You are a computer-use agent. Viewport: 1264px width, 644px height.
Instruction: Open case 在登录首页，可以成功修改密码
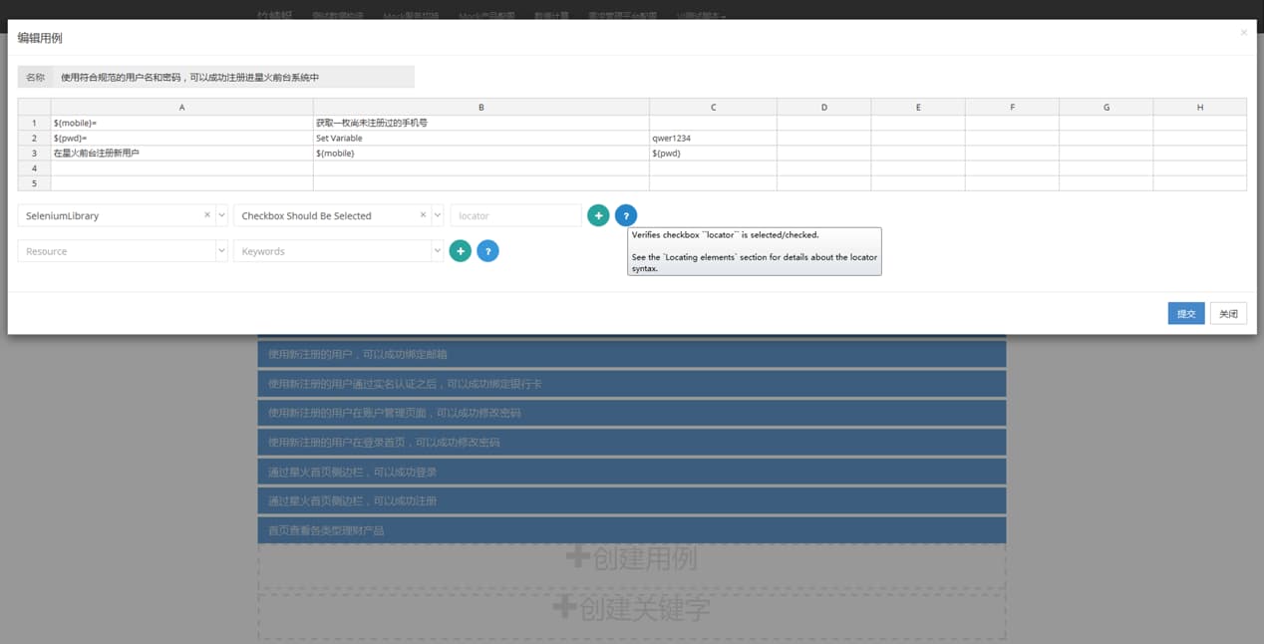click(x=631, y=442)
